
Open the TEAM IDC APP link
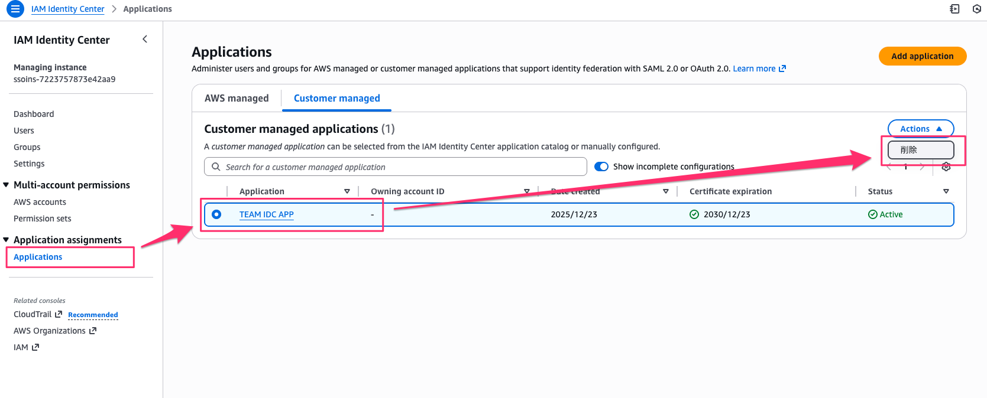tap(266, 214)
